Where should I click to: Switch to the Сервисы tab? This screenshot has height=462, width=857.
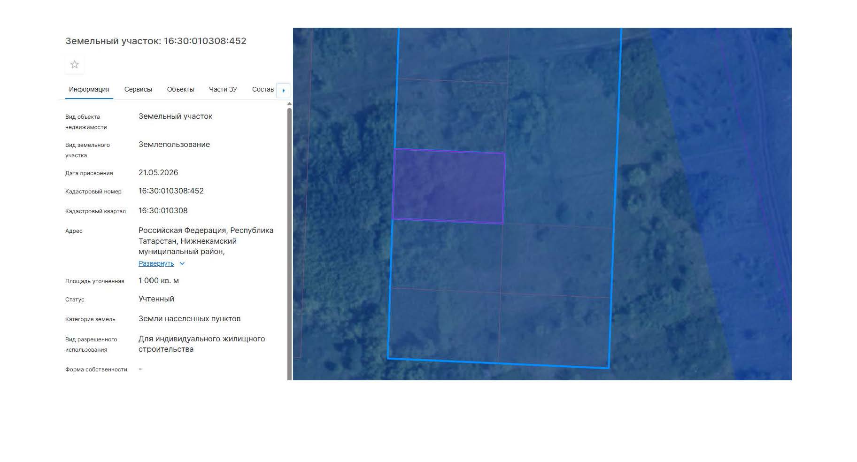(138, 89)
